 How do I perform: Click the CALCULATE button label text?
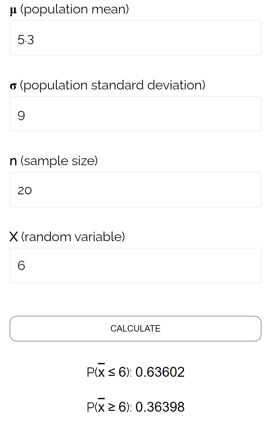pyautogui.click(x=135, y=328)
